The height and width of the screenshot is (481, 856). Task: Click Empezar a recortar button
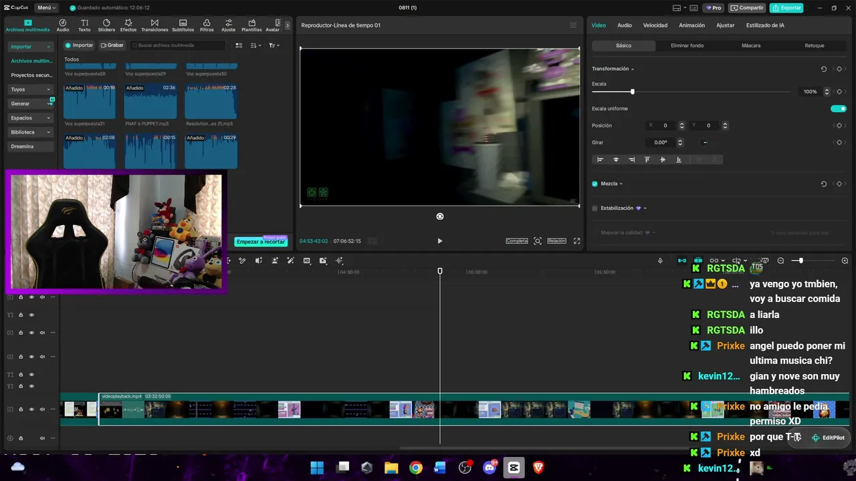[261, 242]
